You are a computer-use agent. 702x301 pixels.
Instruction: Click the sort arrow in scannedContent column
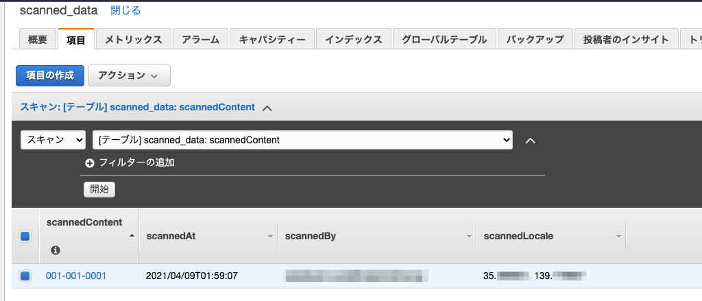(132, 236)
